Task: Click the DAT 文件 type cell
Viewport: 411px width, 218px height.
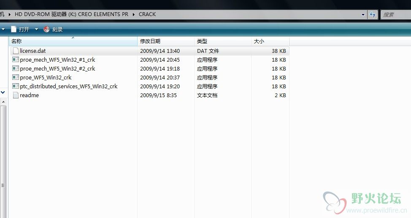Action: [x=208, y=51]
